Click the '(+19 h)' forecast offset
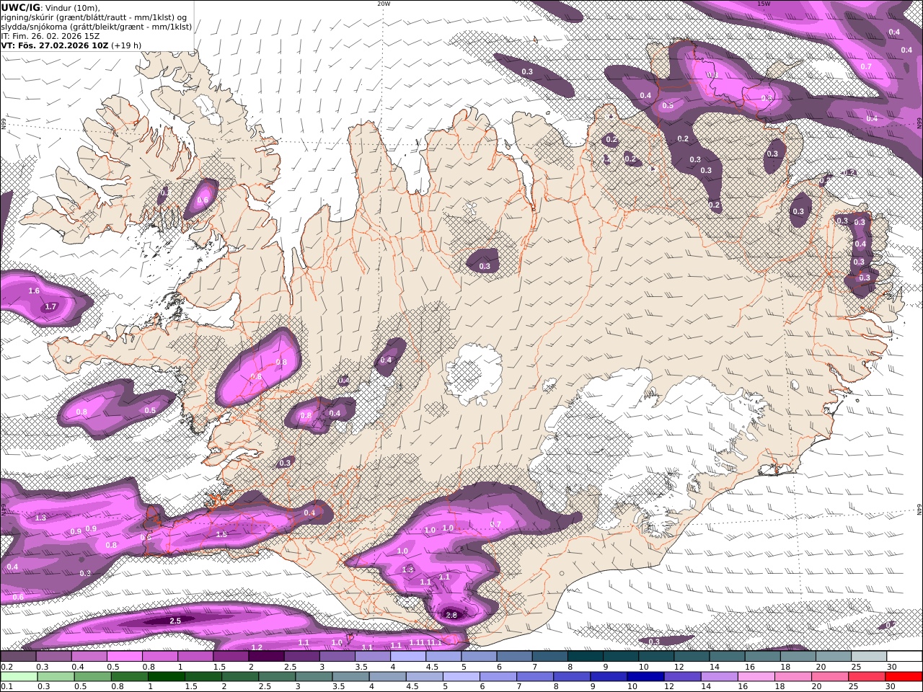923x692 pixels. coord(126,45)
